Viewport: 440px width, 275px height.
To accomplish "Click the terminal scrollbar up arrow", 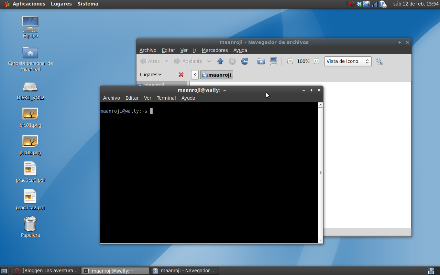I will coord(320,105).
